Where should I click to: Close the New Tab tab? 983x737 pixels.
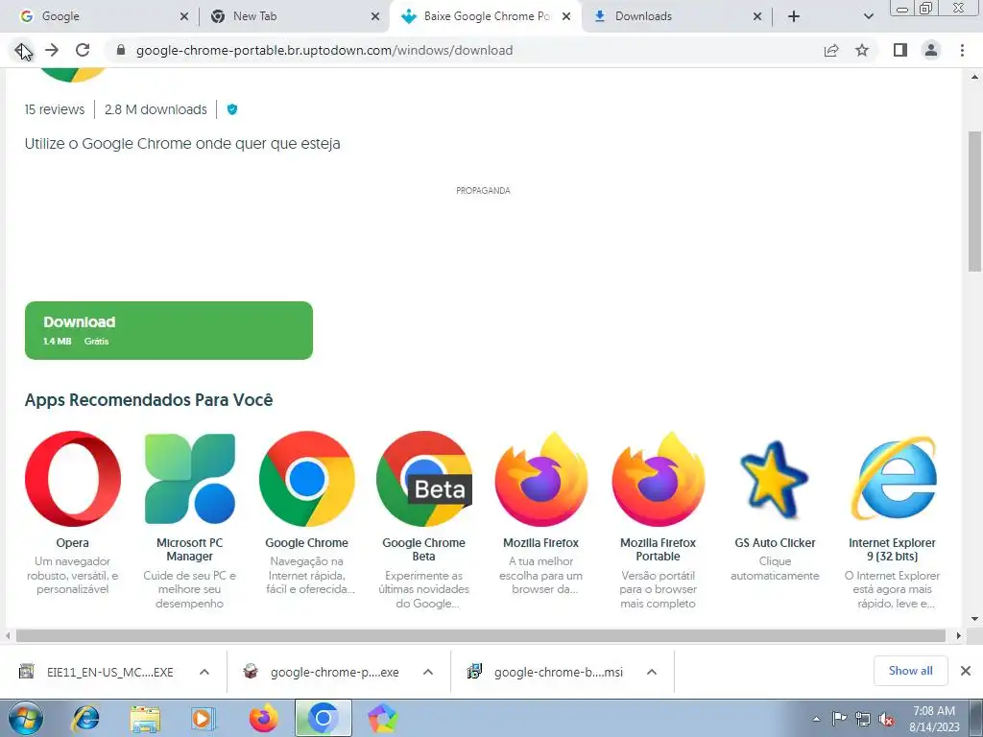pyautogui.click(x=375, y=16)
